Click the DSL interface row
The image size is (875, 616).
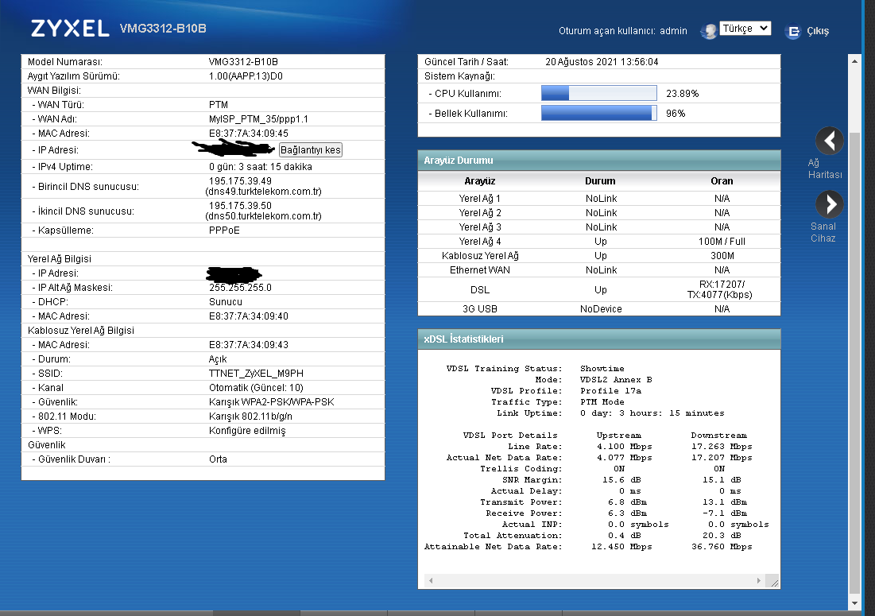click(598, 289)
